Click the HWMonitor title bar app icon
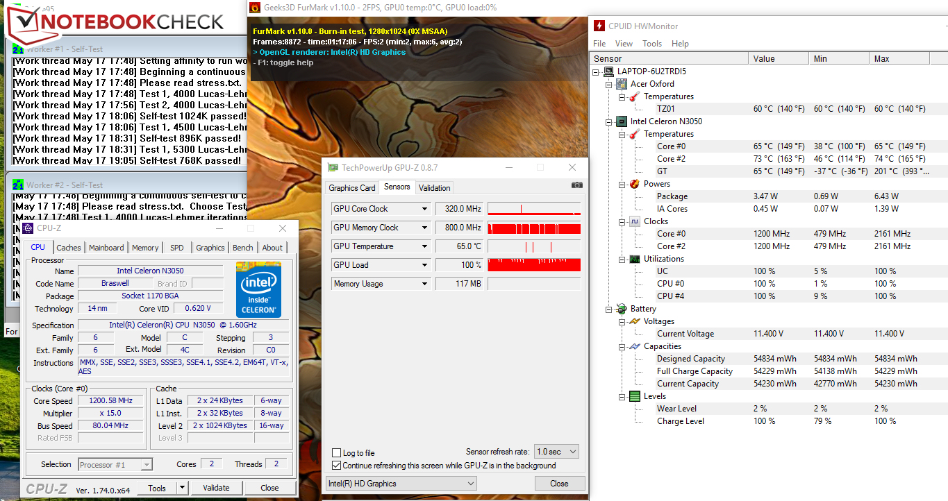Viewport: 948px width, 501px height. click(x=599, y=26)
